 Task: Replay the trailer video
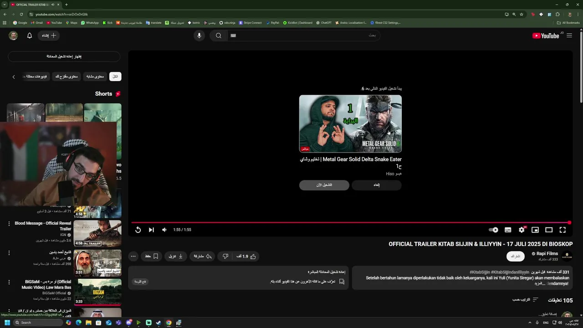pos(138,230)
